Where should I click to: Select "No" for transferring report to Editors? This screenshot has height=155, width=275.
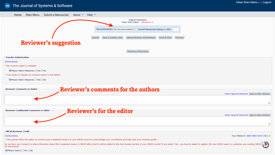point(43,80)
